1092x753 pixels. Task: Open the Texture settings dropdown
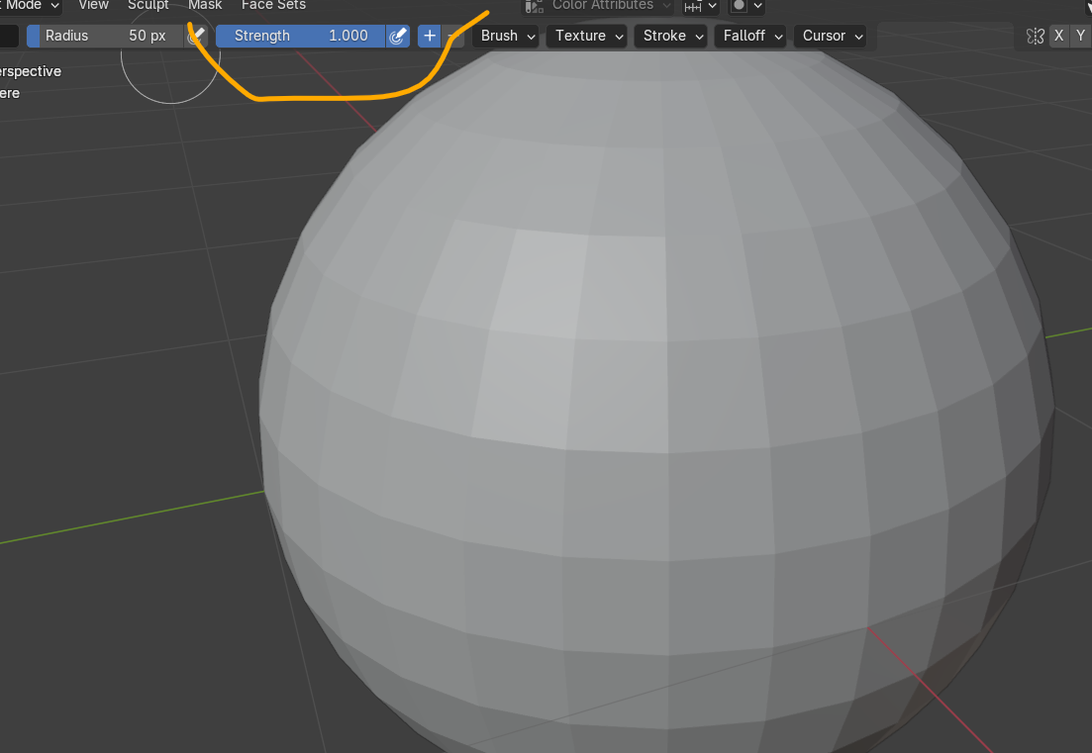click(x=588, y=36)
